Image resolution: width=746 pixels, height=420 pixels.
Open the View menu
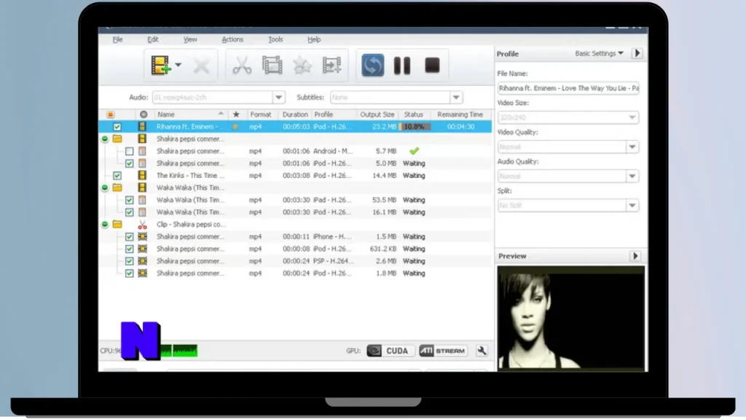[x=190, y=39]
